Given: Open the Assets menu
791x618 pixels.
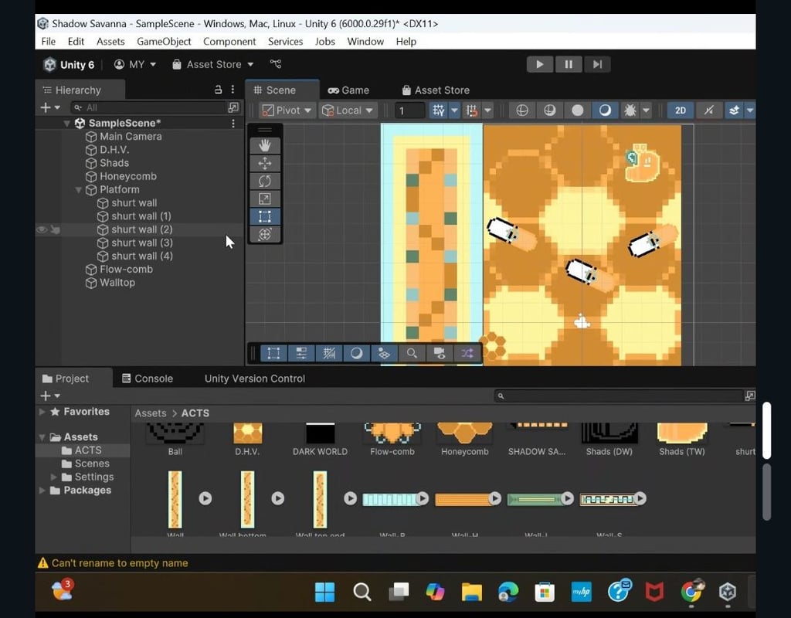Looking at the screenshot, I should coord(110,42).
